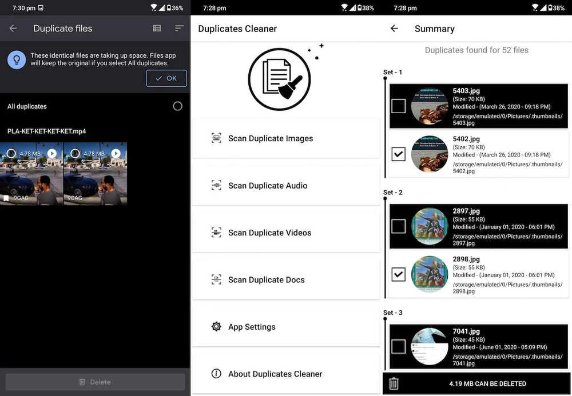Tick the checkbox next to 2897.jpg
572x396 pixels.
(x=398, y=227)
